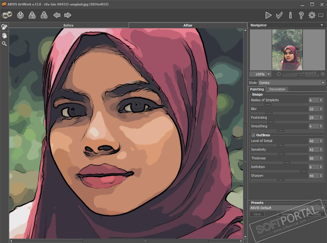Click the redo right arrow icon
Viewport: 327px width, 243px height.
[x=67, y=15]
